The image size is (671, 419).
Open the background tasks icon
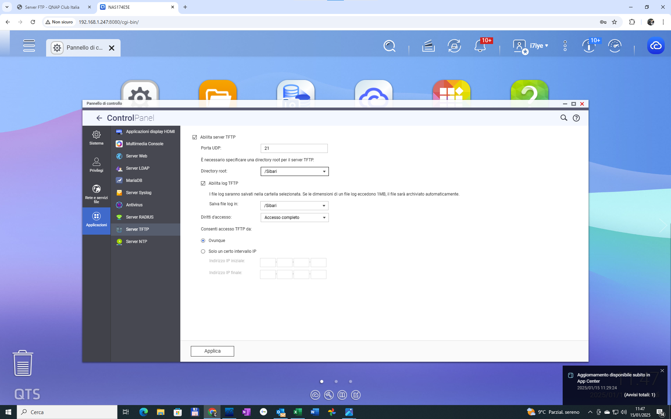(428, 46)
